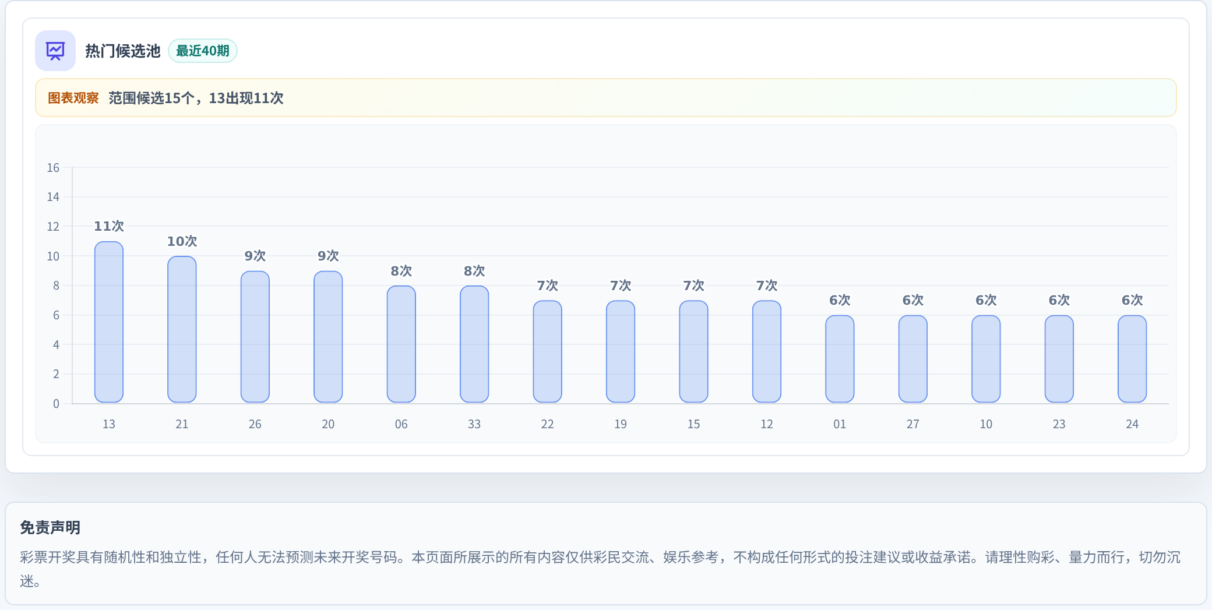Click the 10次 value label

coord(182,241)
